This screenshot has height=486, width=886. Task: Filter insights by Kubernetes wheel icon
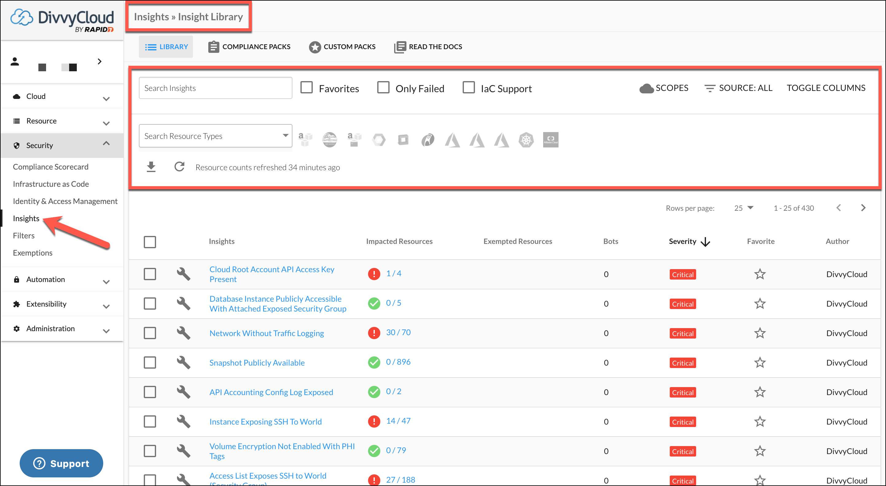526,140
